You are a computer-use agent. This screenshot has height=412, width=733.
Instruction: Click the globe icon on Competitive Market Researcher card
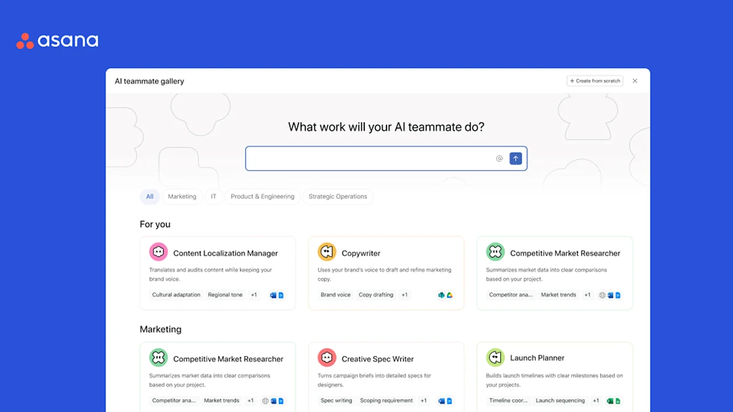(602, 295)
